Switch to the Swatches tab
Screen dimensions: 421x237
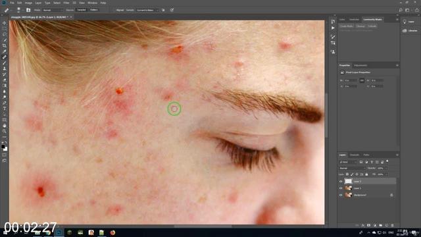[354, 19]
